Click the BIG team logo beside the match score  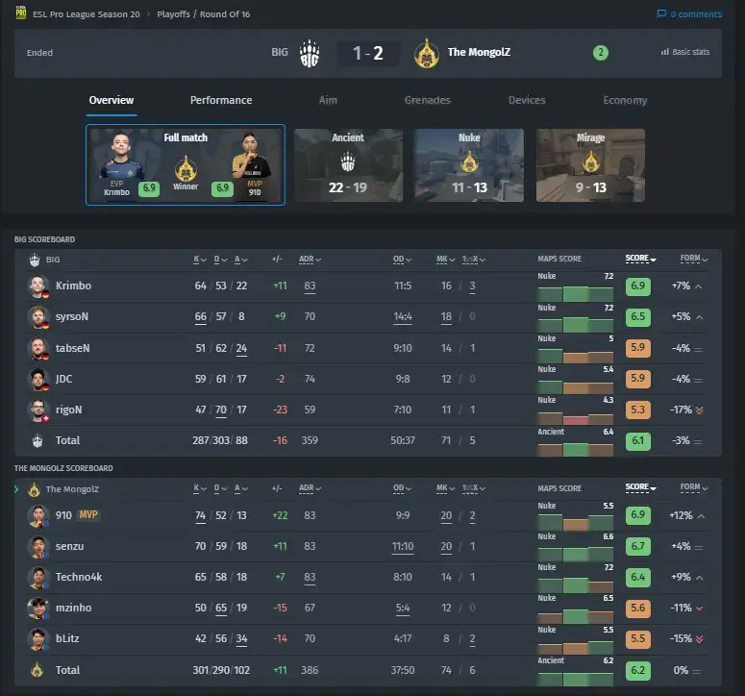coord(310,53)
